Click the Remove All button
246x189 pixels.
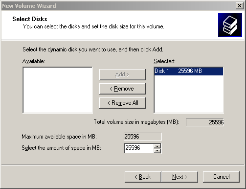pos(122,103)
